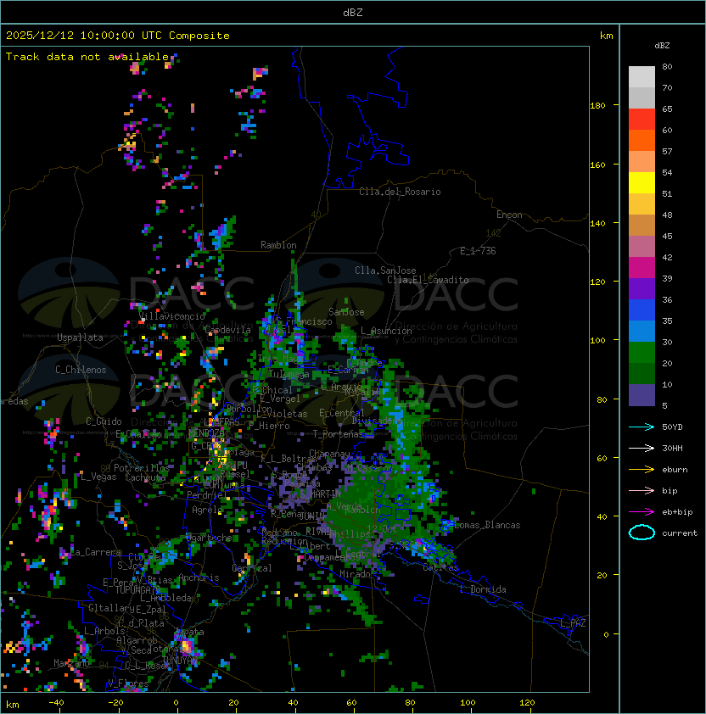Click the 'Capdevila' label
The image size is (706, 714).
(x=227, y=330)
